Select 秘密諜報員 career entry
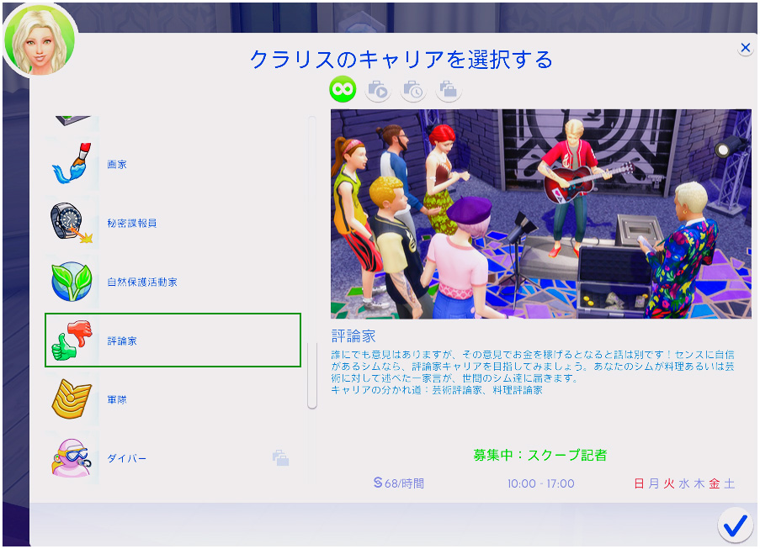Screen dimensions: 760x549 click(x=132, y=224)
